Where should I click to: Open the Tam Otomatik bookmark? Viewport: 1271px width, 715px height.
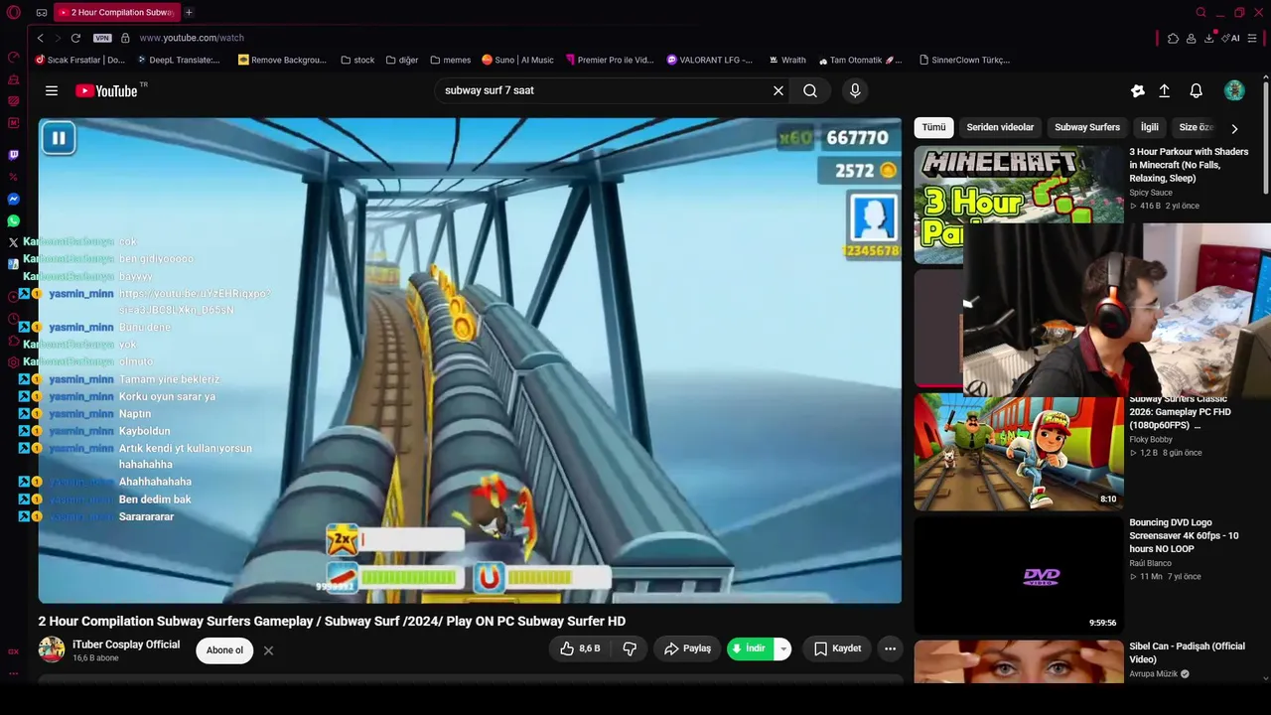[860, 60]
